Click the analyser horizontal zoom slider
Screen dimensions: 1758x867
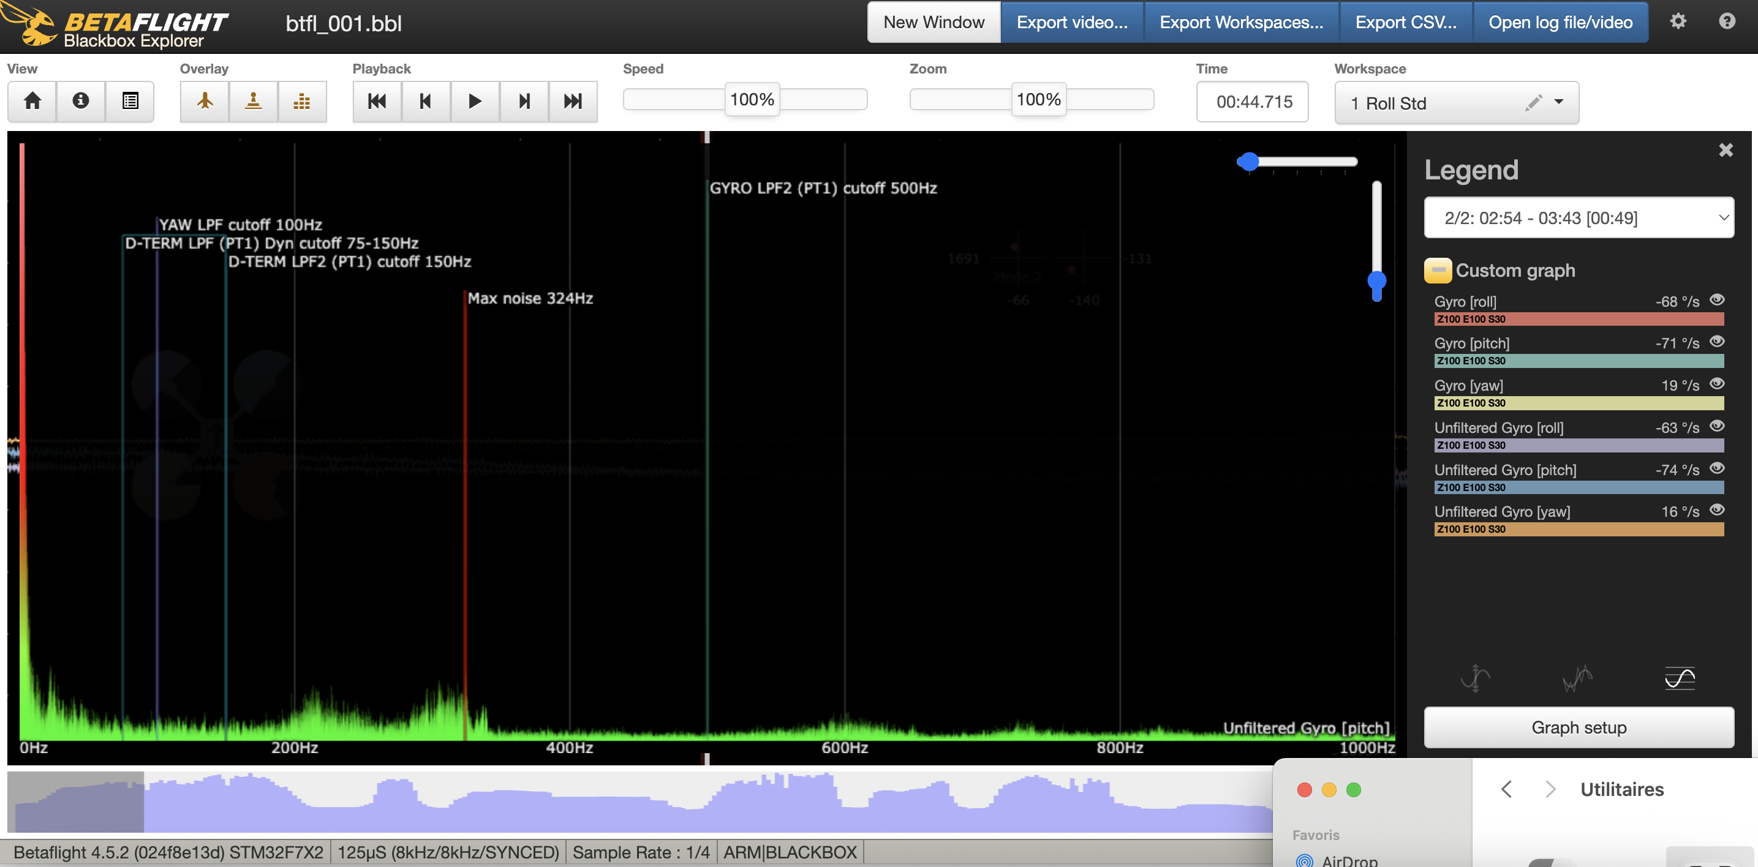pos(1297,162)
